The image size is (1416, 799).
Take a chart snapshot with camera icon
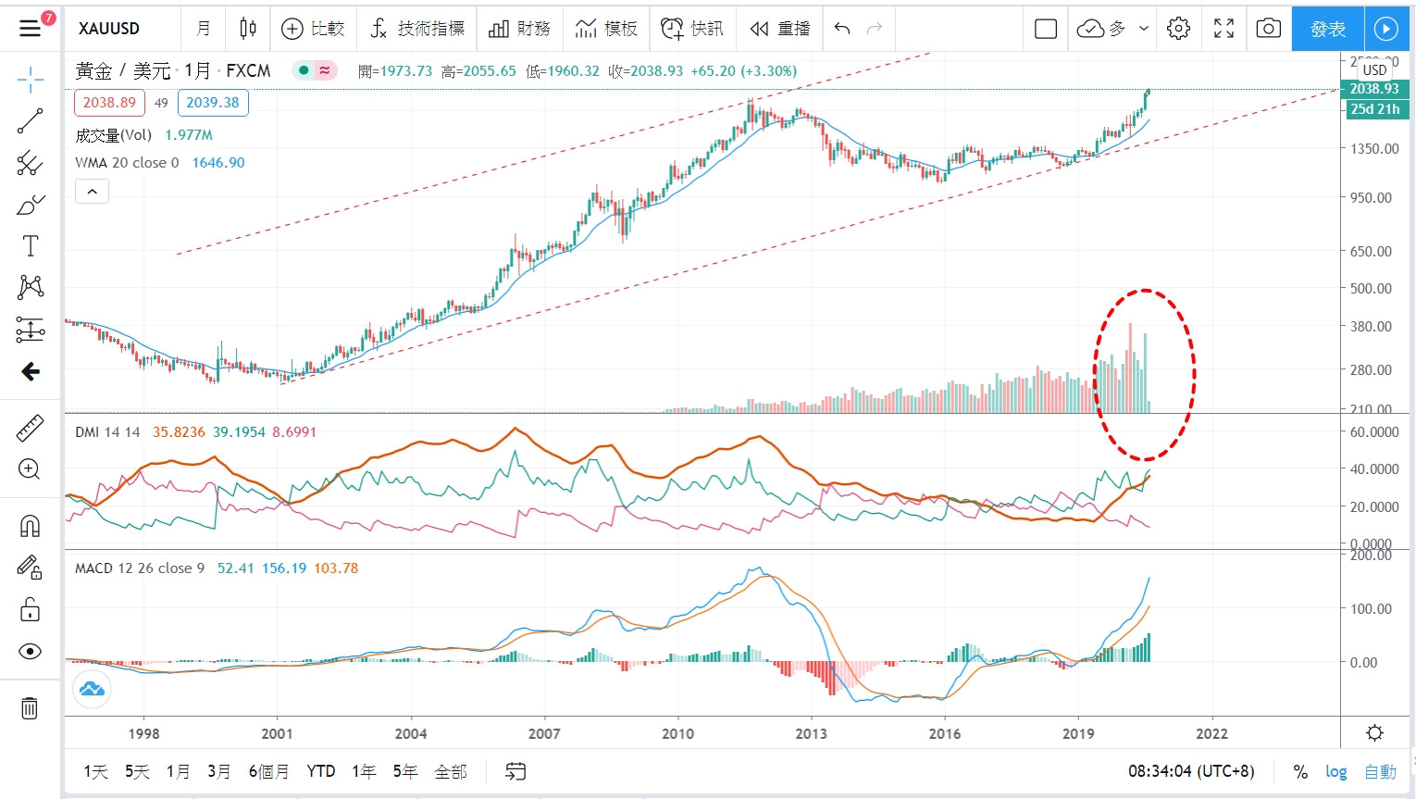(1268, 29)
